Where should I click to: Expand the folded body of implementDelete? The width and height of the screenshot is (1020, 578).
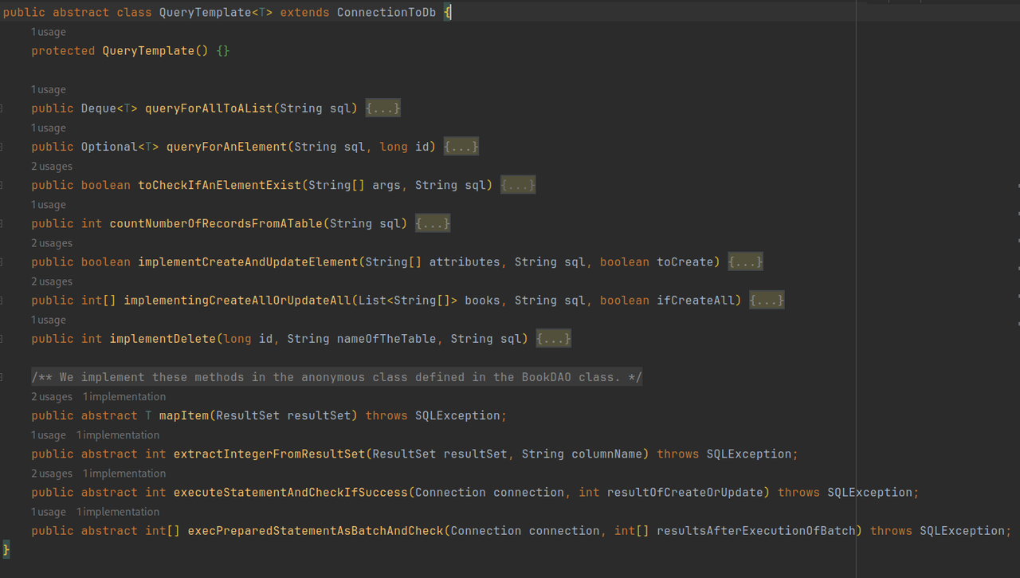pos(553,338)
